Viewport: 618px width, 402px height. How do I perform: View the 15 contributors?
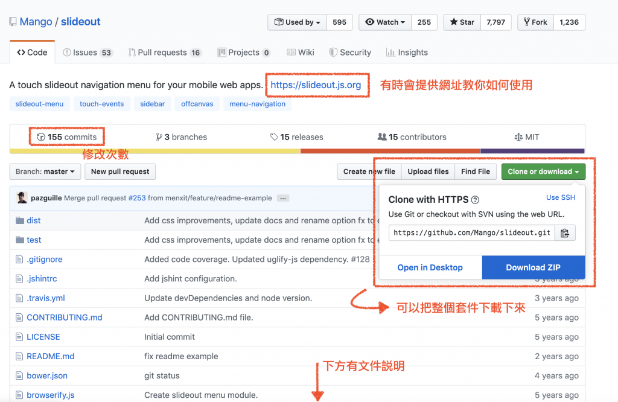tap(412, 137)
